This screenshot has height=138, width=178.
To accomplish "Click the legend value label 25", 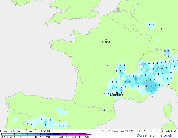I will coord(54,137).
